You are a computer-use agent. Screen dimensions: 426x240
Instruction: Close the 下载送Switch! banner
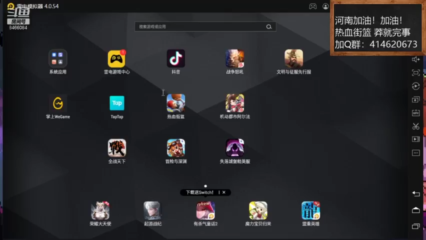pos(224,193)
